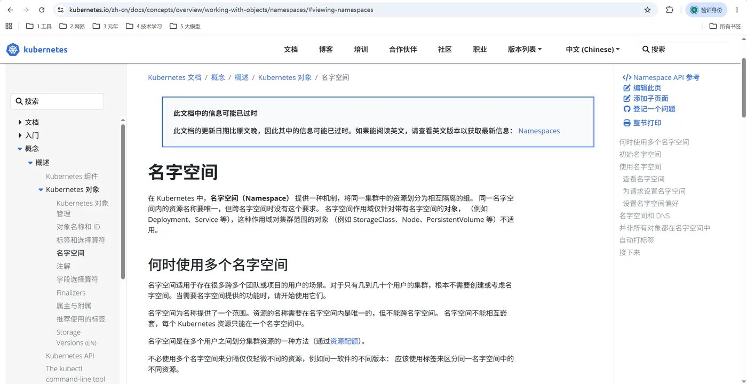Jump to 自动打标签 in contents
Image resolution: width=747 pixels, height=384 pixels.
click(x=637, y=241)
